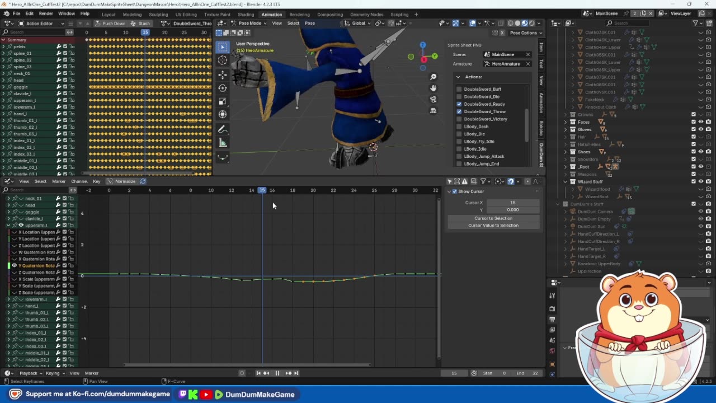Uncheck the DoubleSword_Throw action
Image resolution: width=716 pixels, height=403 pixels.
[459, 111]
